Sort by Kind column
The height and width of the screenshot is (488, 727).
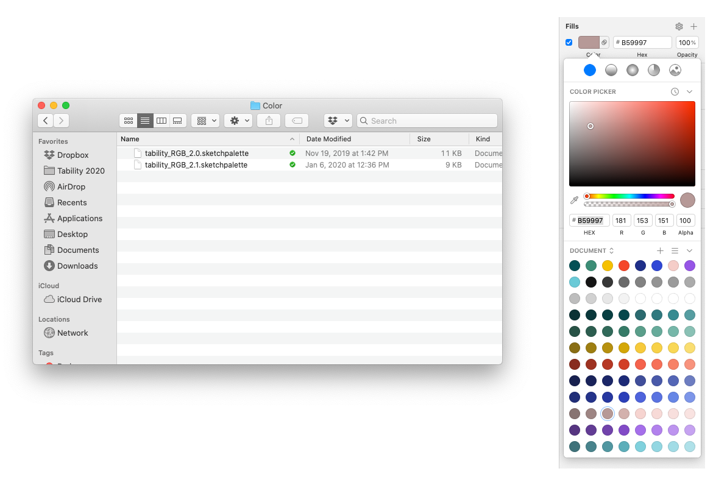(486, 139)
